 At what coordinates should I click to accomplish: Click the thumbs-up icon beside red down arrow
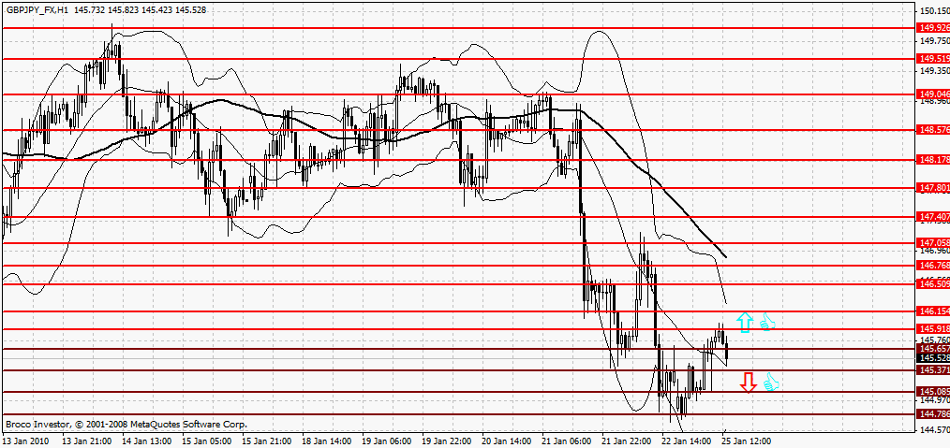(770, 382)
